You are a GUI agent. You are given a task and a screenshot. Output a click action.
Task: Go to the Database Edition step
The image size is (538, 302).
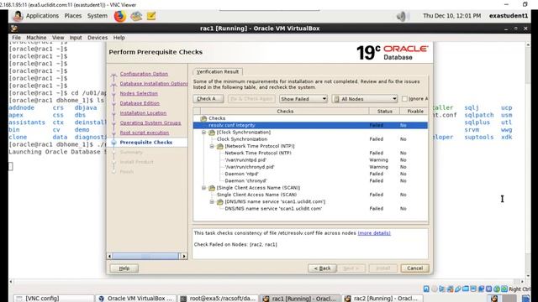pyautogui.click(x=140, y=103)
